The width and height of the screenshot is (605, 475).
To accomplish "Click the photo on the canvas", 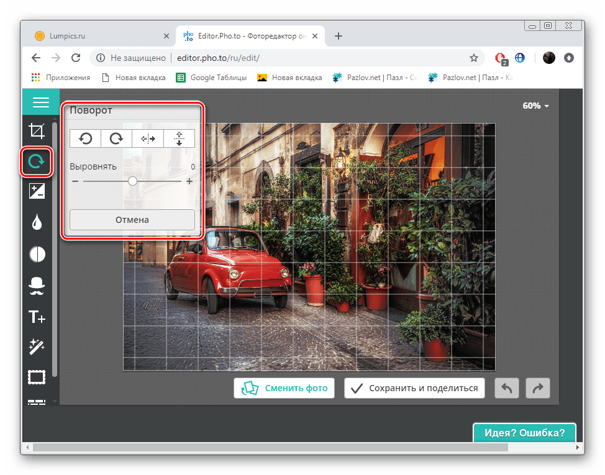I will tap(309, 247).
